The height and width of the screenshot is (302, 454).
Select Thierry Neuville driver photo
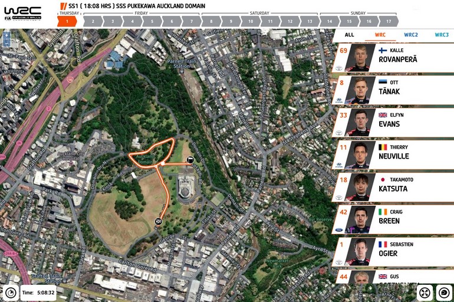tap(361, 155)
